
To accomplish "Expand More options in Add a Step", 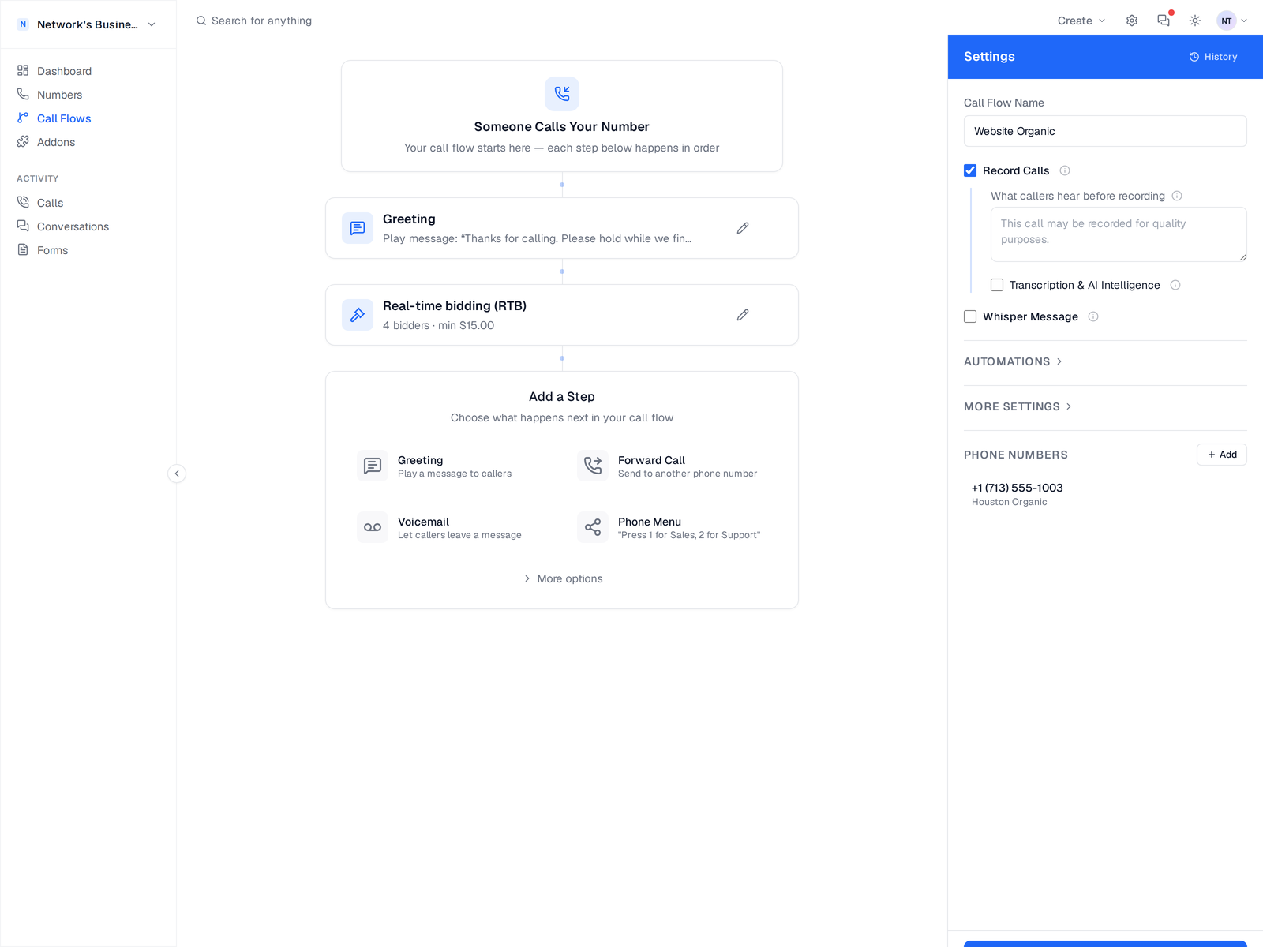I will click(562, 578).
